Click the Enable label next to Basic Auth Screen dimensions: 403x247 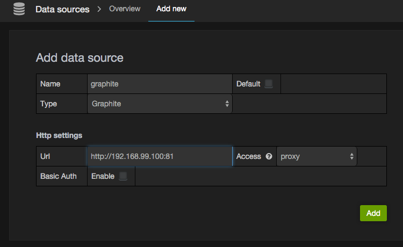[103, 176]
